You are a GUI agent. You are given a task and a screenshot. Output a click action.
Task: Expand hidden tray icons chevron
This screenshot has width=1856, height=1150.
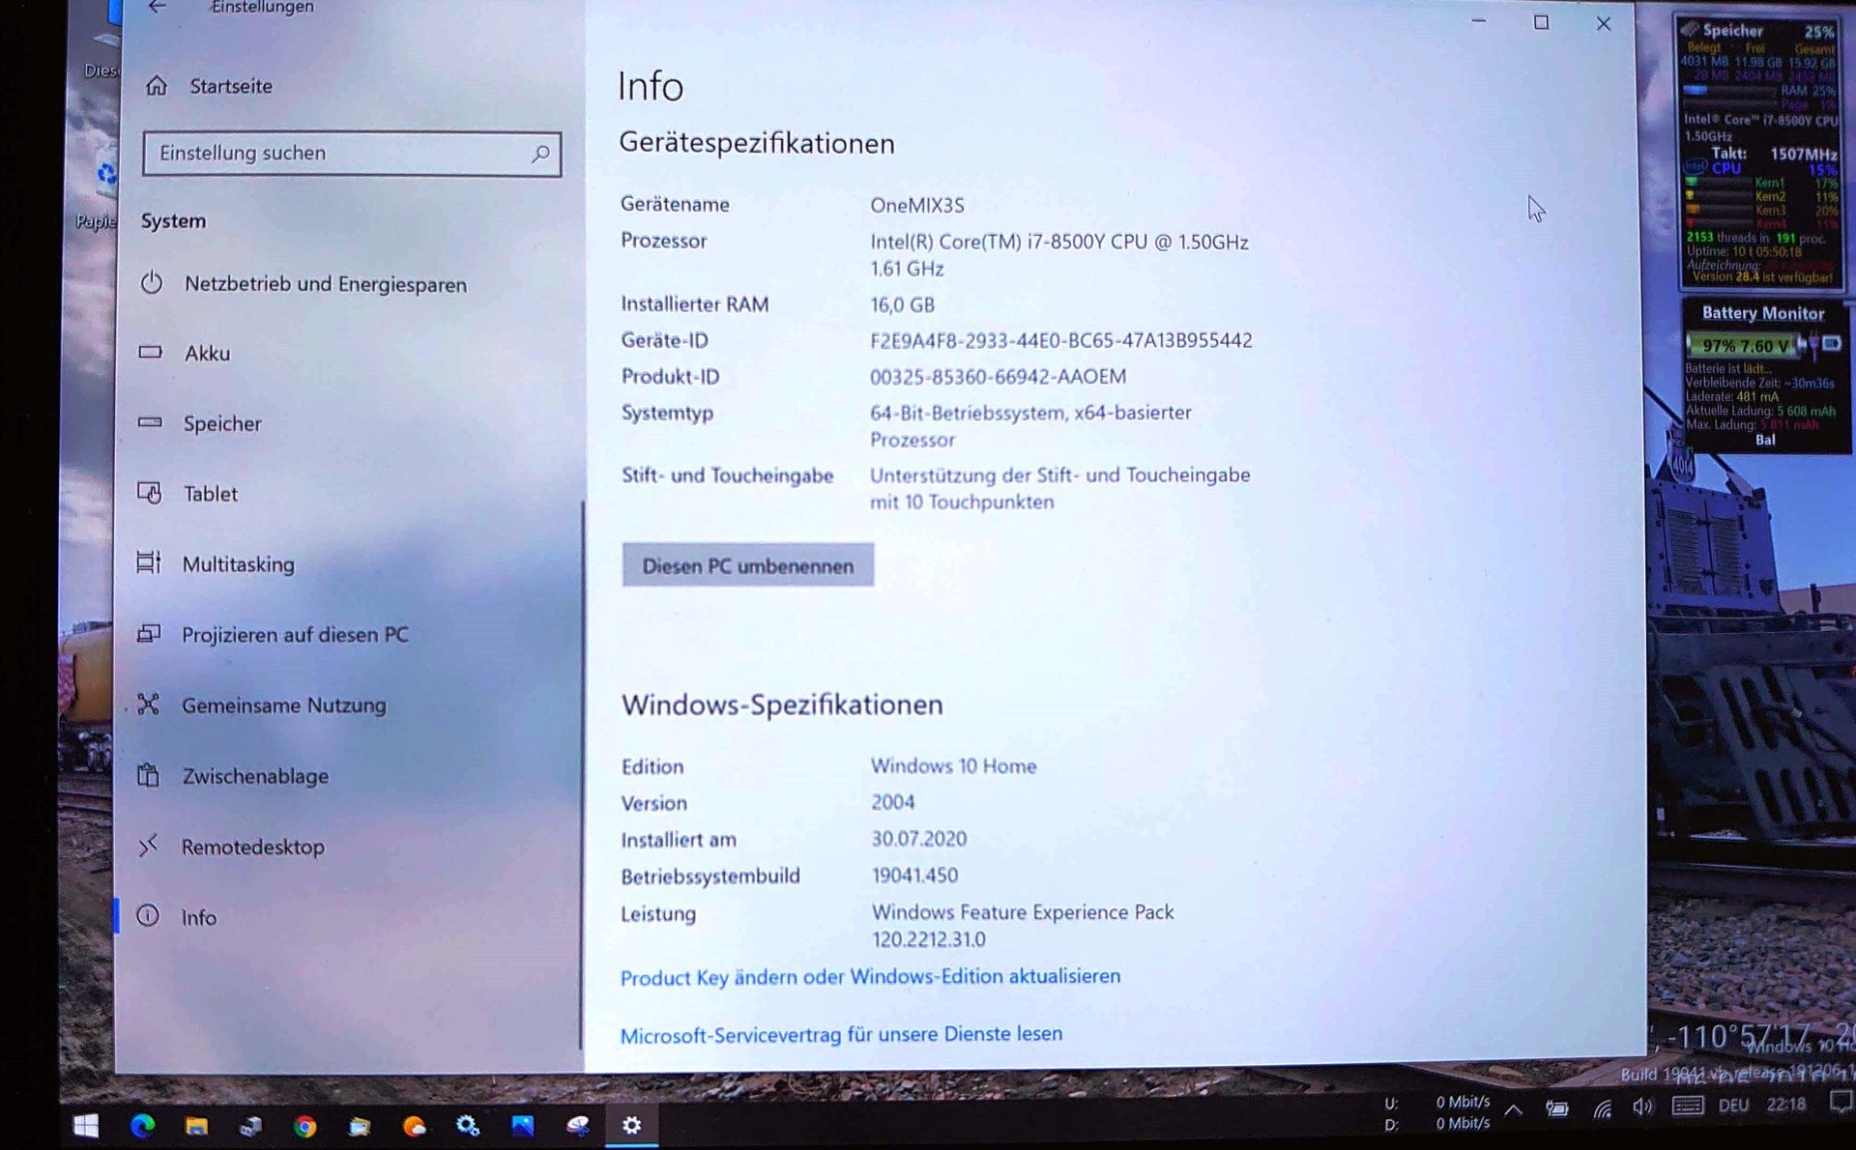(x=1514, y=1110)
